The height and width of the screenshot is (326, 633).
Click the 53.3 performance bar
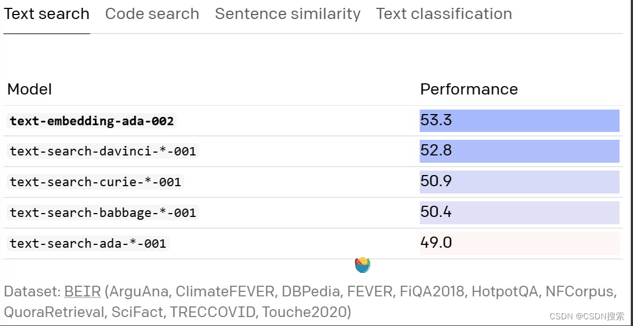click(519, 121)
